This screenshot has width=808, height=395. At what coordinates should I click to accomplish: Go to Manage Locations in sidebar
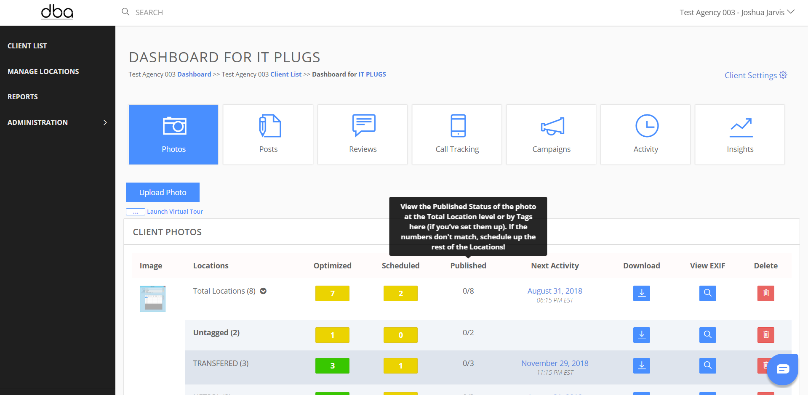click(43, 72)
